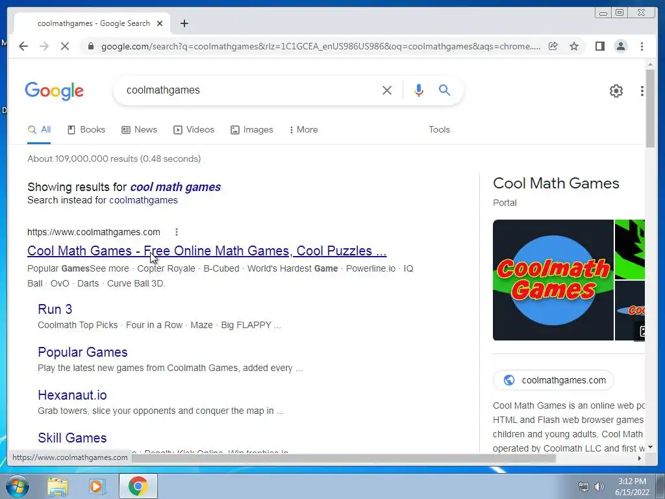Viewport: 665px width, 499px height.
Task: Click the vertical scrollbar thumb
Action: (x=649, y=109)
